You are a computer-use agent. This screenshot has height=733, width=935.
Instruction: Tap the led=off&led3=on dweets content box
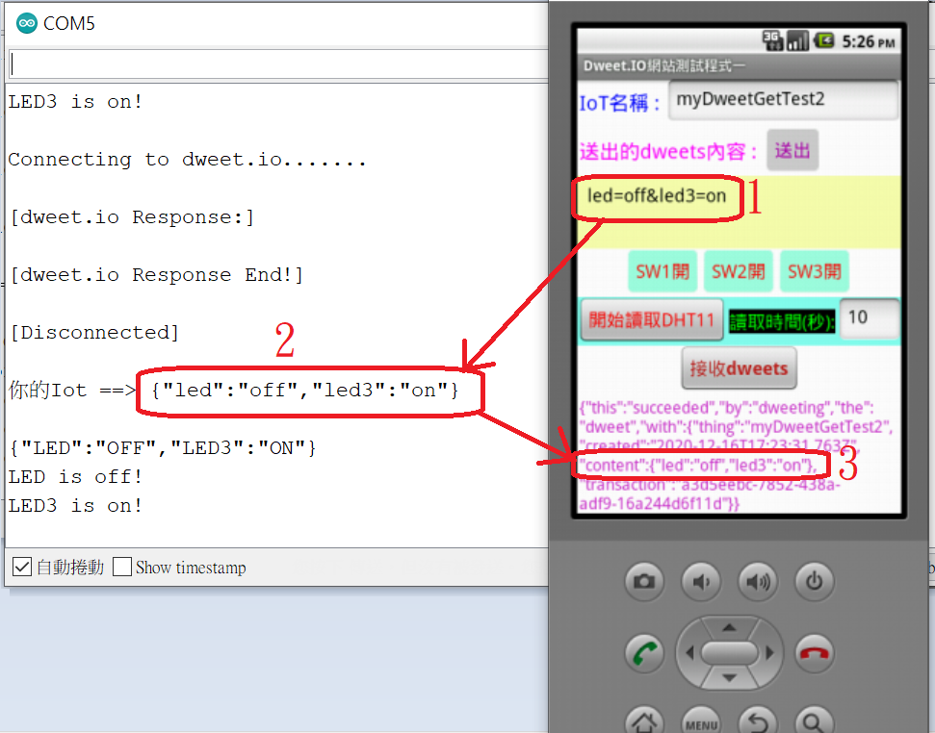point(739,212)
